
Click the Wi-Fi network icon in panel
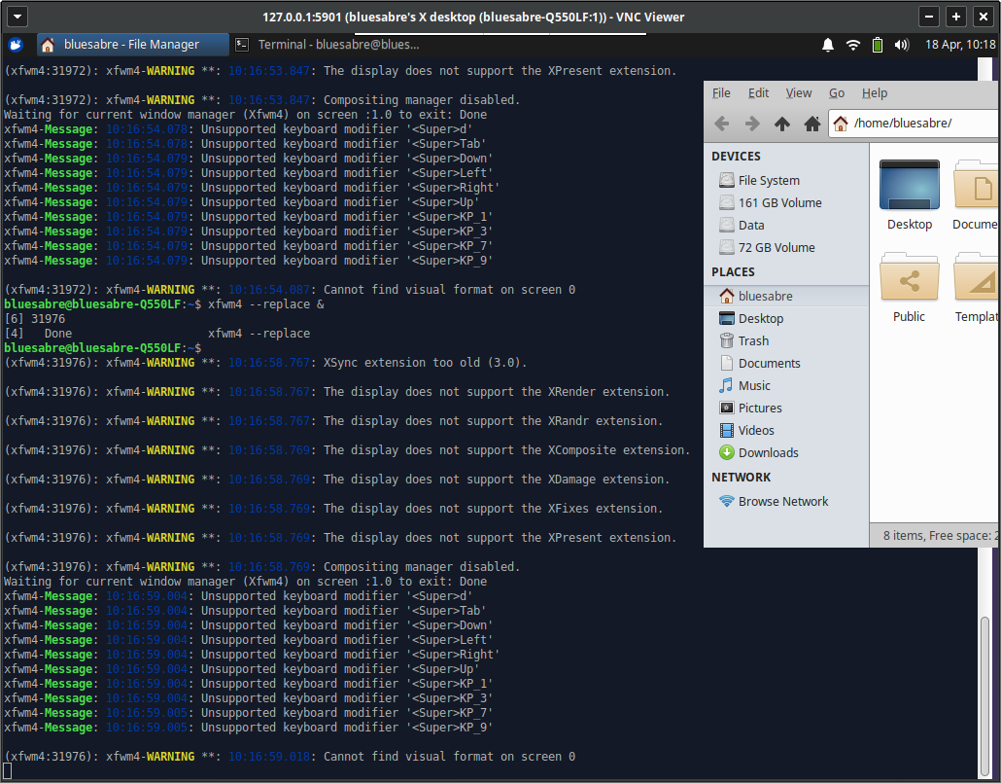[x=853, y=45]
